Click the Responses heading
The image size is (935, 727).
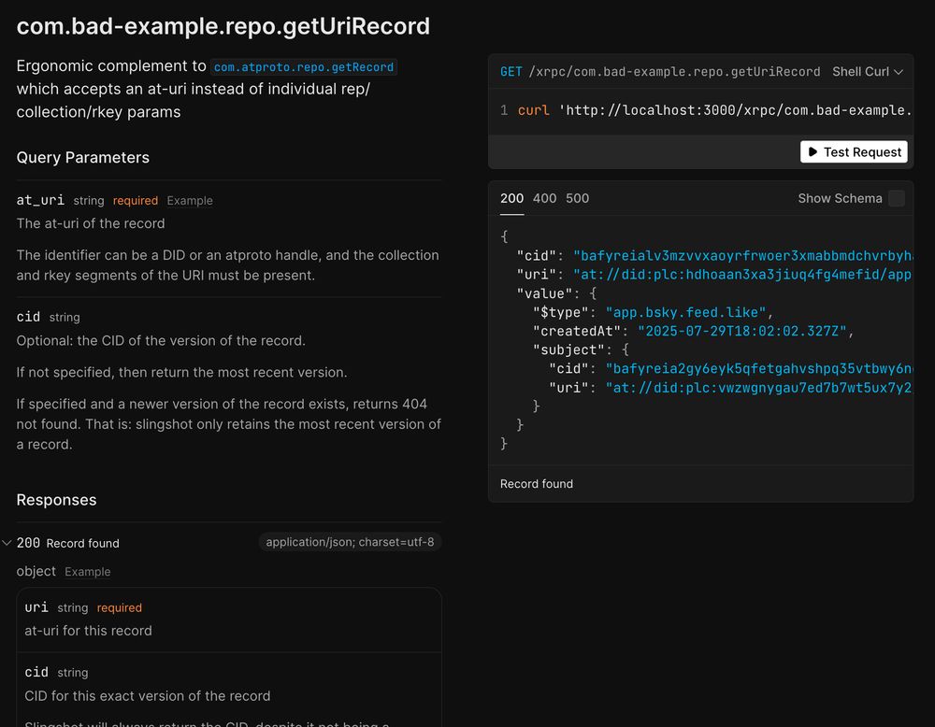click(57, 500)
